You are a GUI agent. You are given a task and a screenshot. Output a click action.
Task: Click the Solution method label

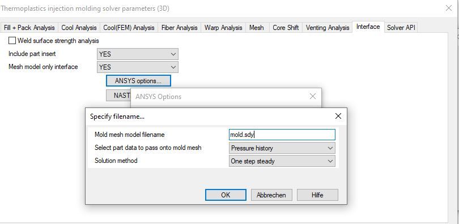[116, 161]
